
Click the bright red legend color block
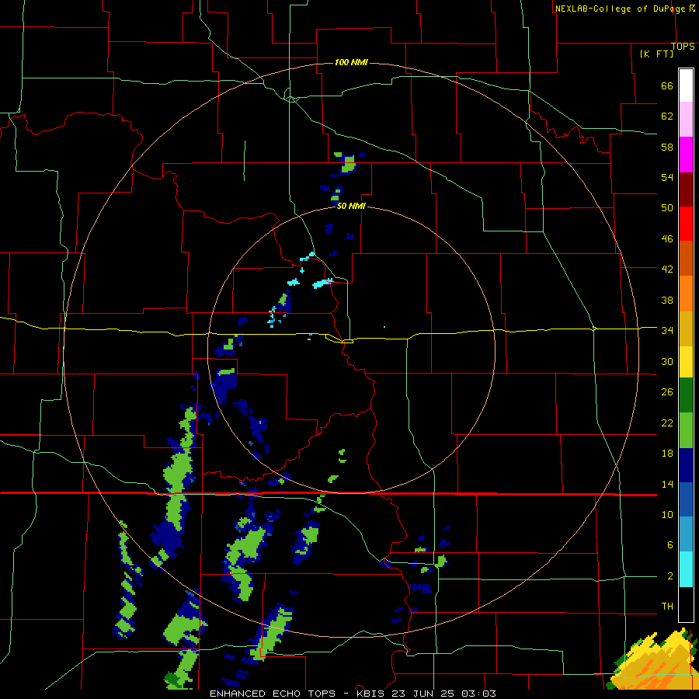tap(686, 224)
